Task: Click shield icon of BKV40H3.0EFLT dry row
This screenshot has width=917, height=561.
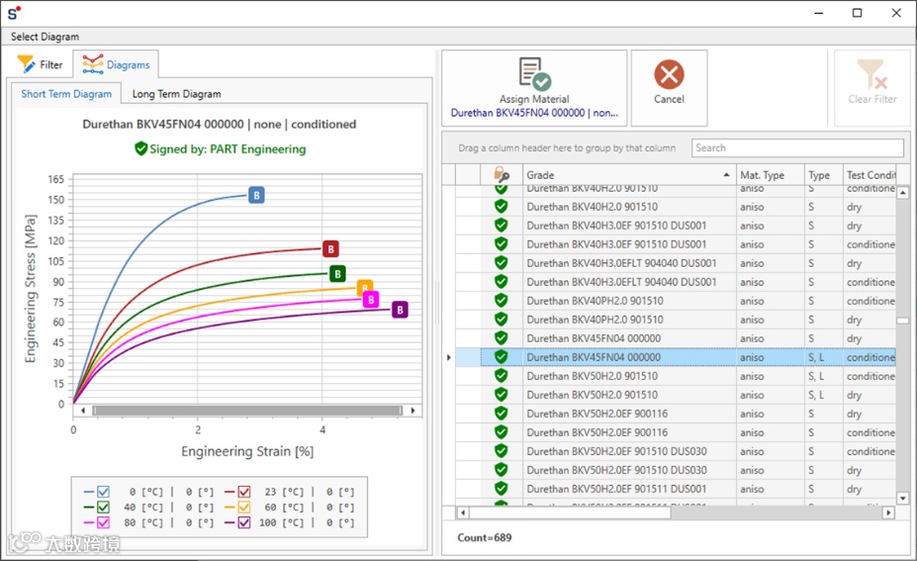Action: coord(502,262)
